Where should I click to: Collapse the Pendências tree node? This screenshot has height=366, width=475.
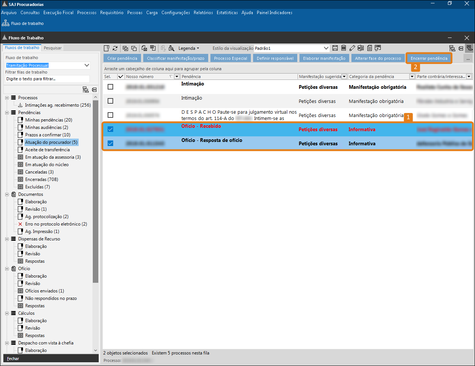(7, 113)
